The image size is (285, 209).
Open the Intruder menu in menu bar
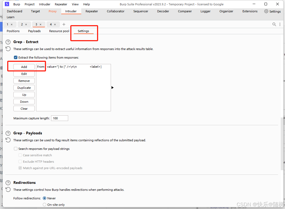[x=45, y=4]
